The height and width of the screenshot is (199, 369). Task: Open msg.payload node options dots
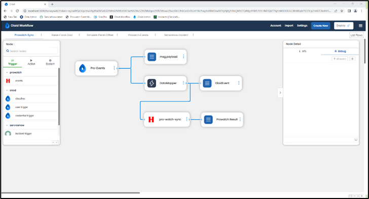[183, 56]
